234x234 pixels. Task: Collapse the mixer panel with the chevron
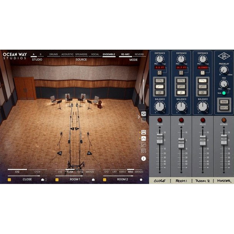pos(139,117)
